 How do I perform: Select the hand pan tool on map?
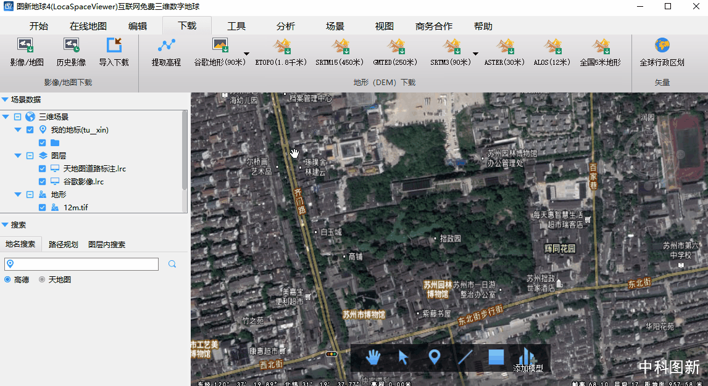[373, 358]
